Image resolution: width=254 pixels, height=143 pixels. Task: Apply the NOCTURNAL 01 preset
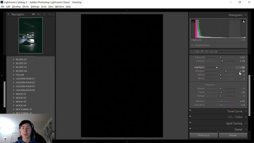24,110
